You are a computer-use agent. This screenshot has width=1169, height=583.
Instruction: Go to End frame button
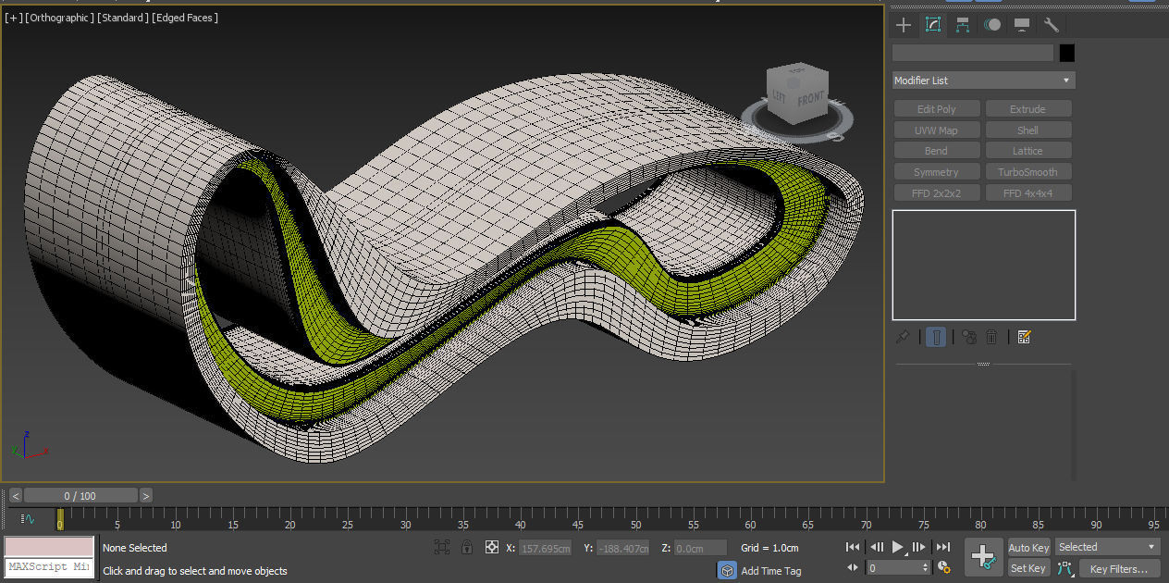[942, 548]
